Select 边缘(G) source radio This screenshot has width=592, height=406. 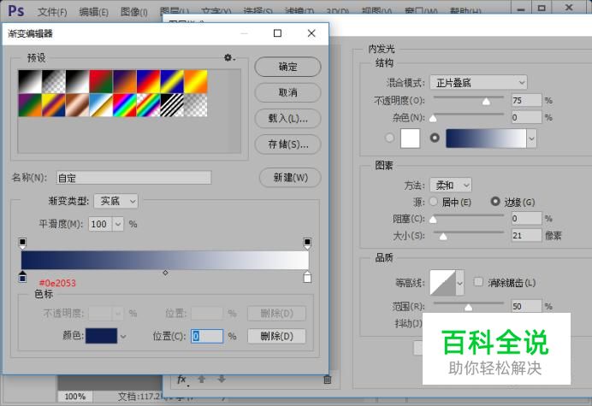(x=495, y=202)
